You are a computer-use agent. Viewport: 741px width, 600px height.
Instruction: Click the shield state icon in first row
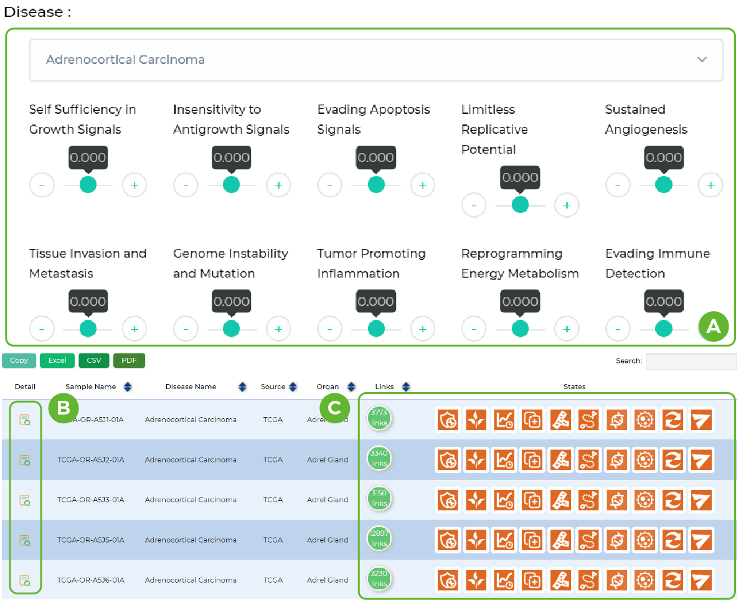(x=447, y=420)
